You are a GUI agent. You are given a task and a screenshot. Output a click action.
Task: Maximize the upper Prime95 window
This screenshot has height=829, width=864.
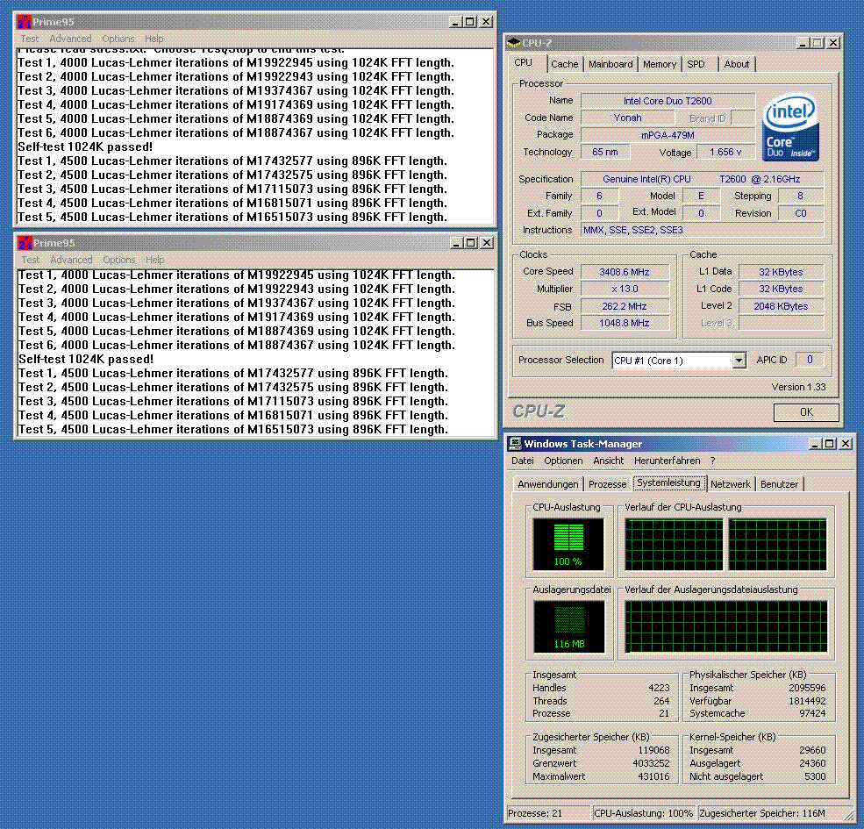[470, 22]
